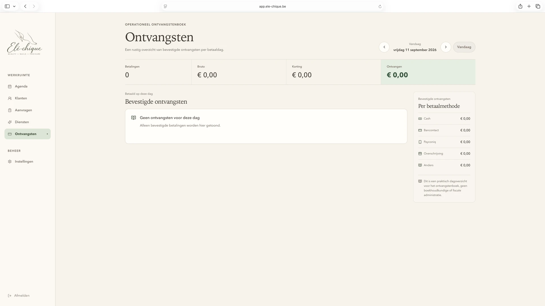The image size is (545, 306).
Task: Click the Ontvangsten card icon
Action: click(x=10, y=134)
